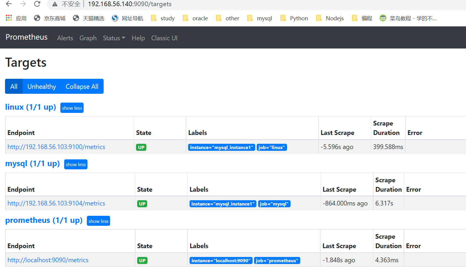Image resolution: width=466 pixels, height=269 pixels.
Task: Open the 192.168.56.103:9104/metrics endpoint
Action: click(56, 203)
